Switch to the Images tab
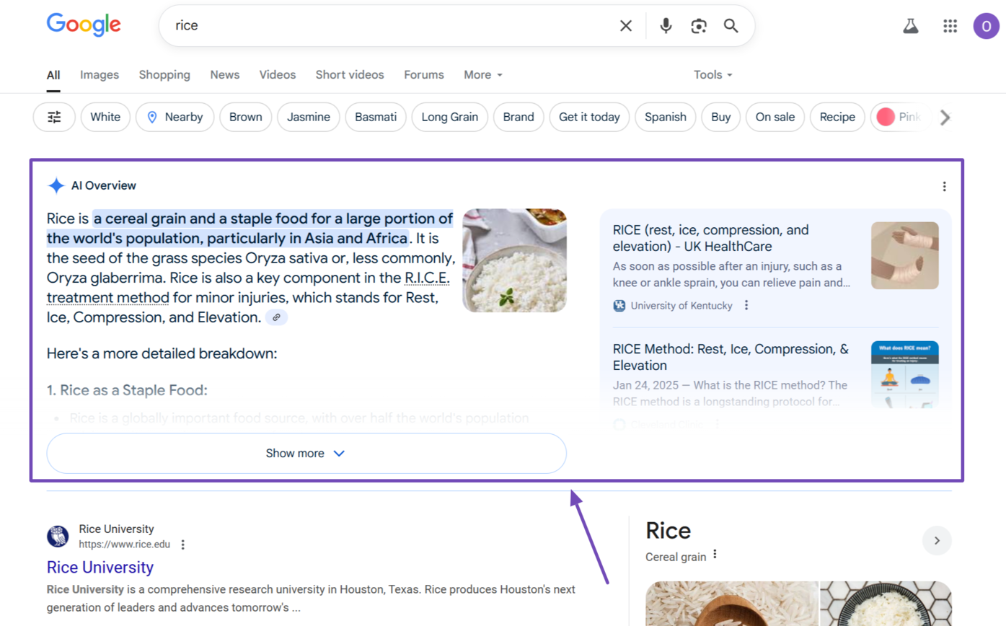Viewport: 1006px width, 626px height. pyautogui.click(x=100, y=75)
